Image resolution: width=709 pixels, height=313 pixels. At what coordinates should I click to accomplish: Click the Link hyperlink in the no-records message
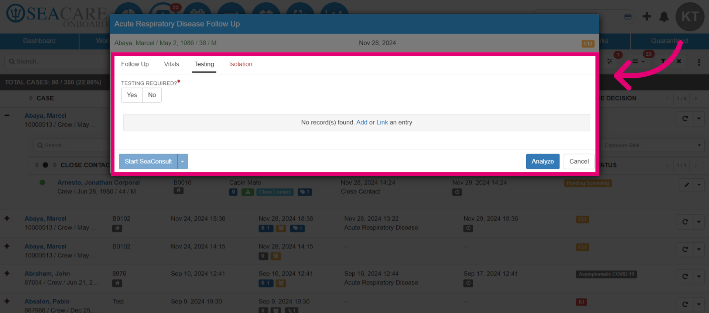point(382,122)
